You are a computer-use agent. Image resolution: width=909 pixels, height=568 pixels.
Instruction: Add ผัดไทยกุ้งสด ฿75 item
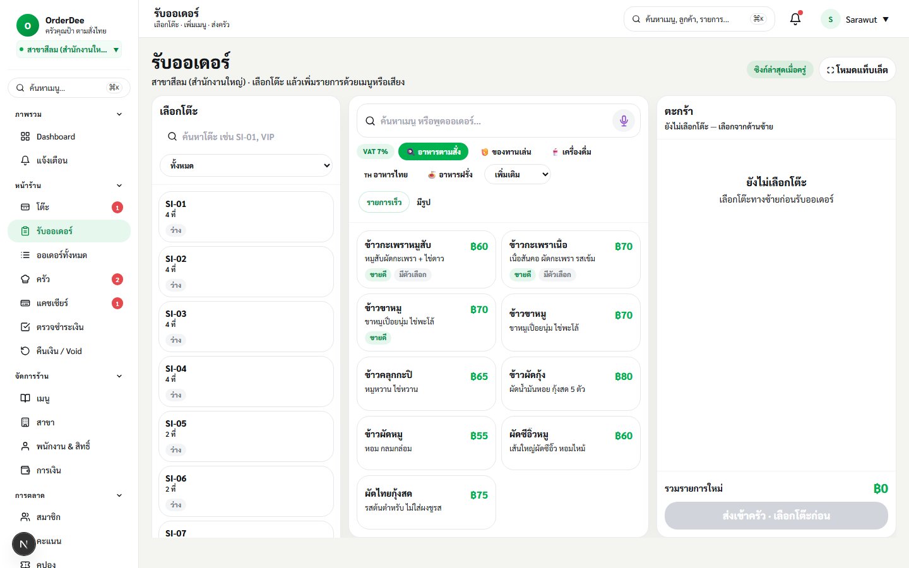coord(426,502)
